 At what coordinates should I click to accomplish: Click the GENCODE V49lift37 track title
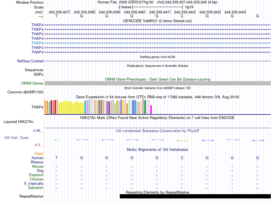click(x=157, y=21)
